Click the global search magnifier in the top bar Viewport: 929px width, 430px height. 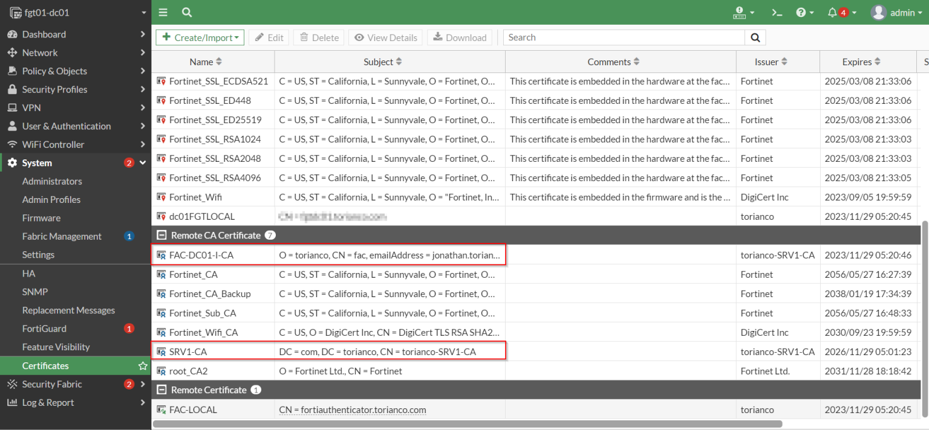186,12
